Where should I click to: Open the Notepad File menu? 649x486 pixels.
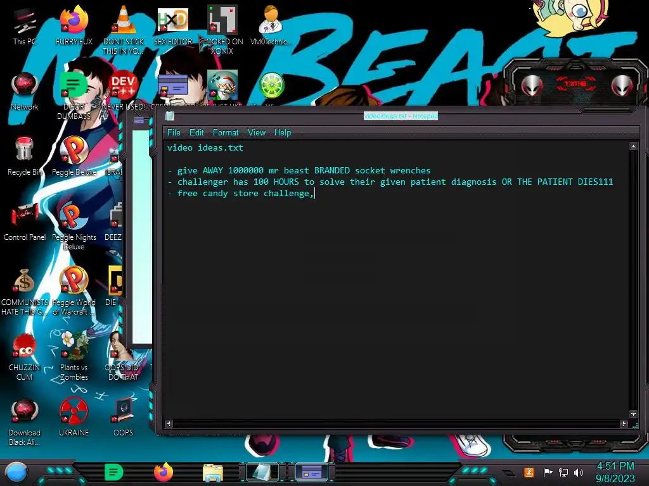point(174,133)
